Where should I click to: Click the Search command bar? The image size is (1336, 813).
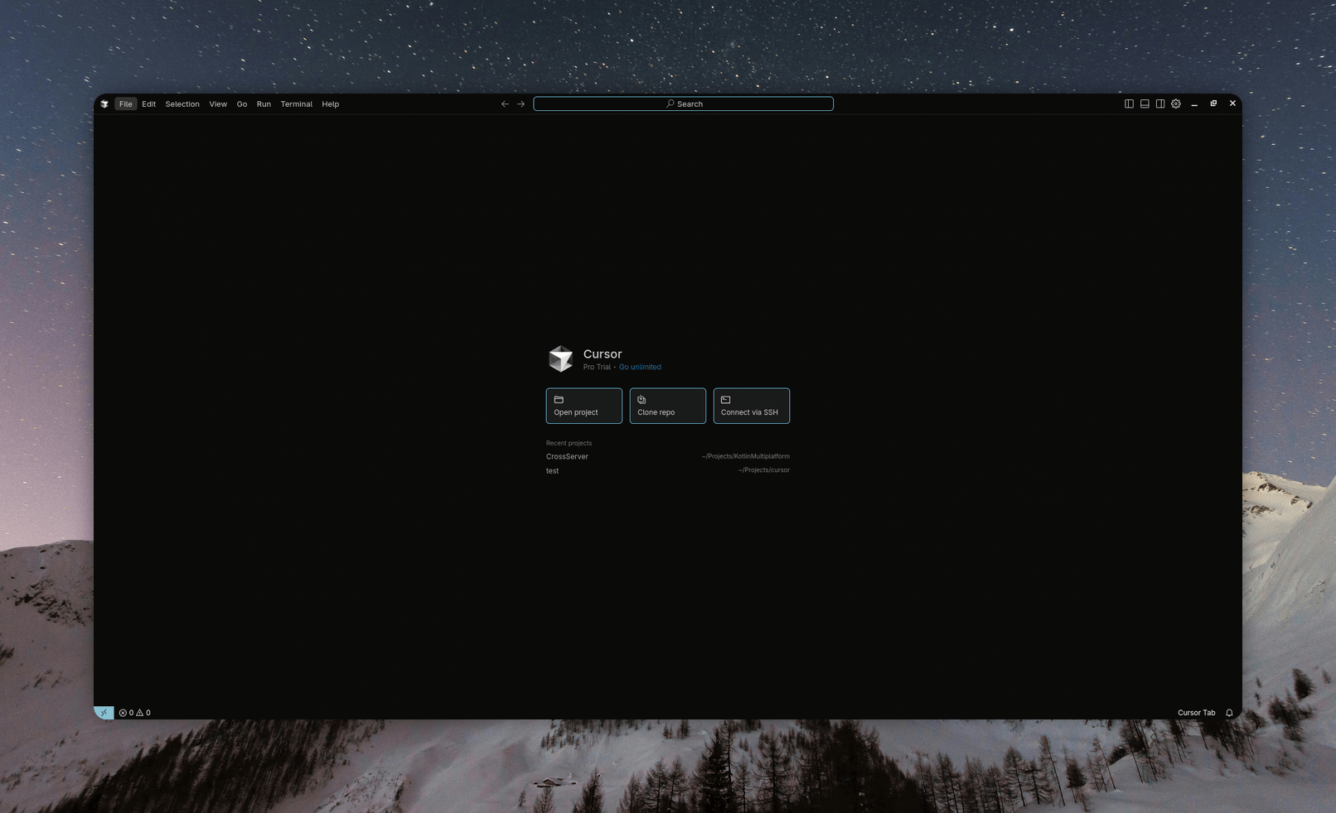click(683, 103)
